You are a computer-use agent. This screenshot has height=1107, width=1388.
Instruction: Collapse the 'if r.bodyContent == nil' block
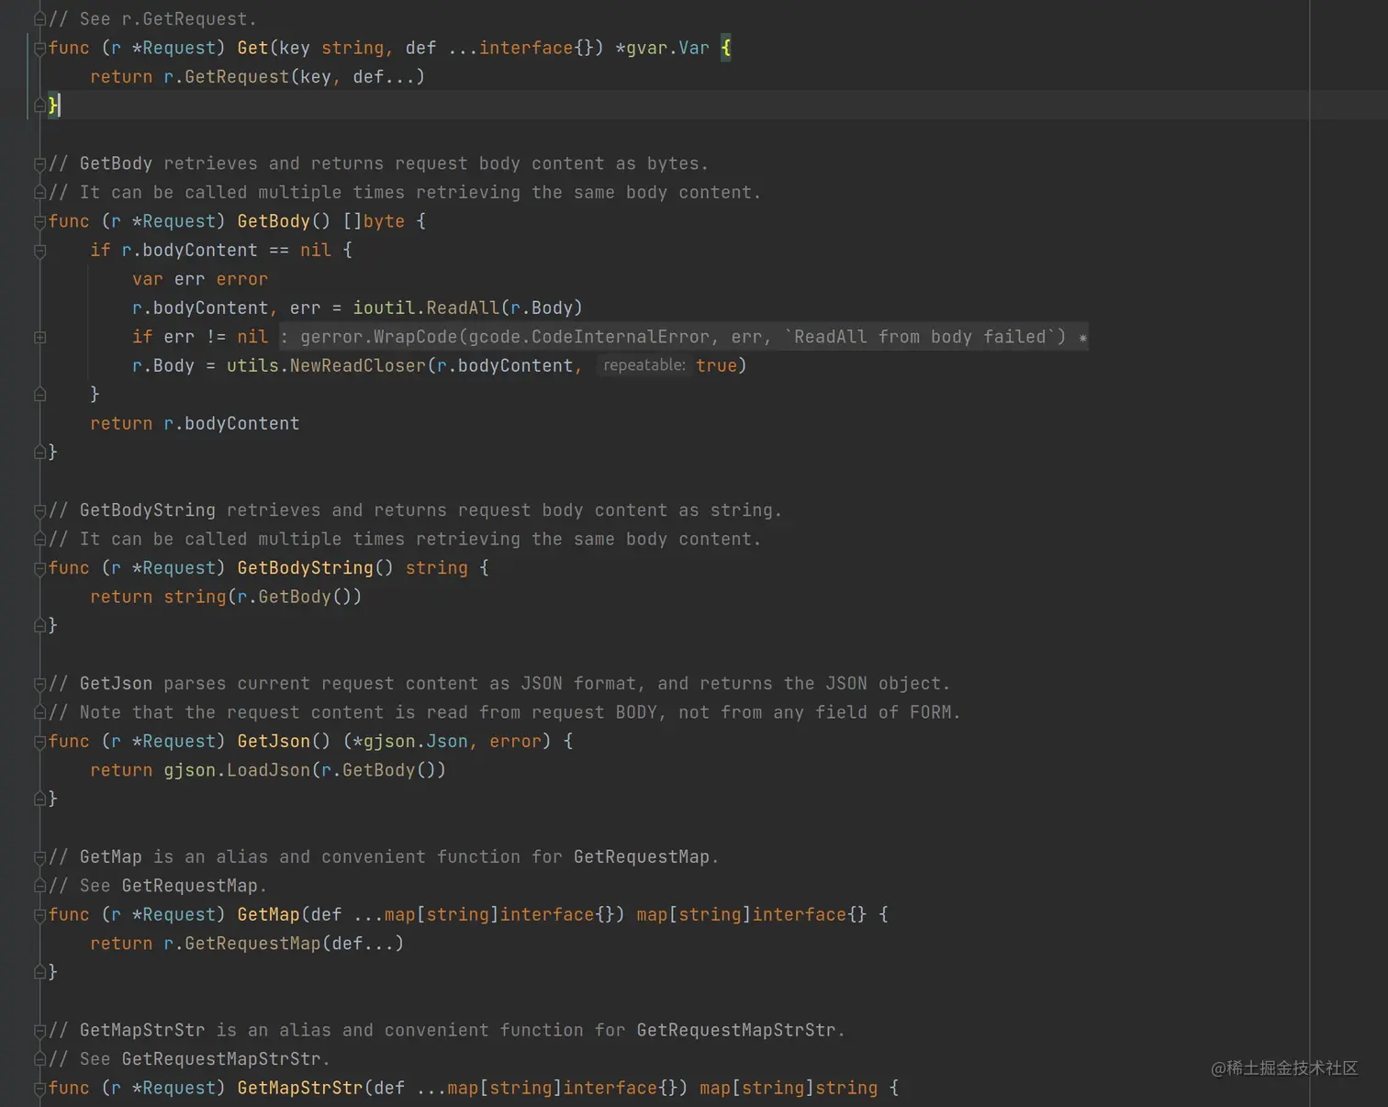tap(39, 251)
